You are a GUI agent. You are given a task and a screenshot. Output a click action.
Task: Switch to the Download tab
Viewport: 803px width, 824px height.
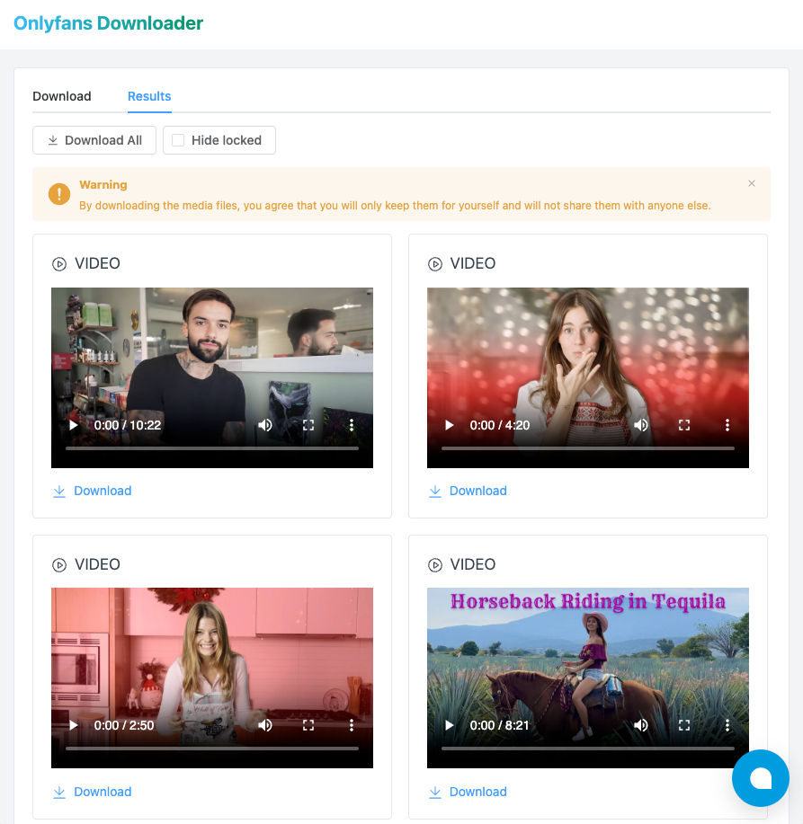pyautogui.click(x=61, y=96)
